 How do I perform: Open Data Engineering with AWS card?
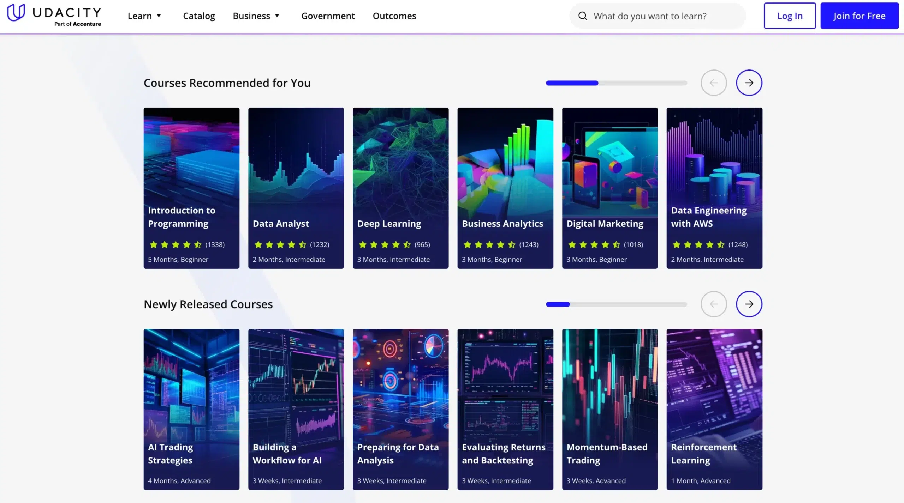(x=714, y=188)
